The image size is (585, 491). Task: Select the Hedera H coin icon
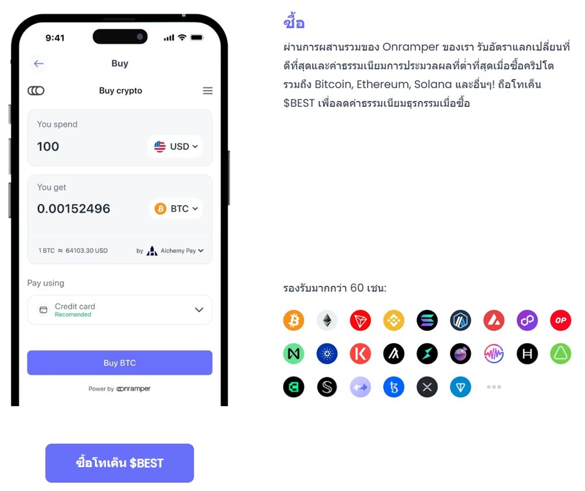(527, 354)
